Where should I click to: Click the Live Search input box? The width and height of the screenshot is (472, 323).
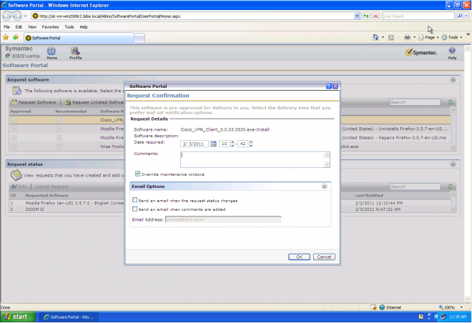point(418,16)
